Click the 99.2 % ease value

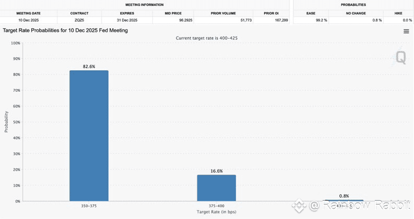click(x=321, y=20)
